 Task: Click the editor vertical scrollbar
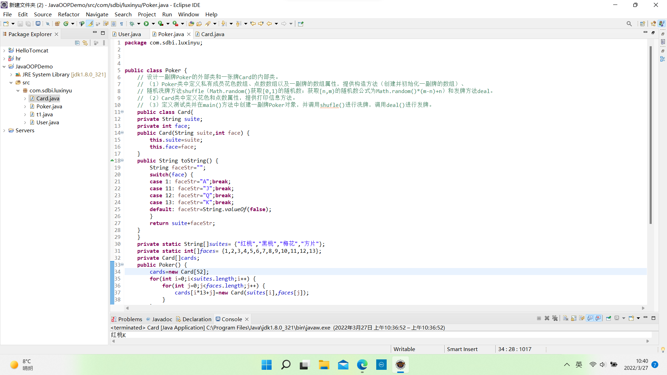[x=650, y=135]
